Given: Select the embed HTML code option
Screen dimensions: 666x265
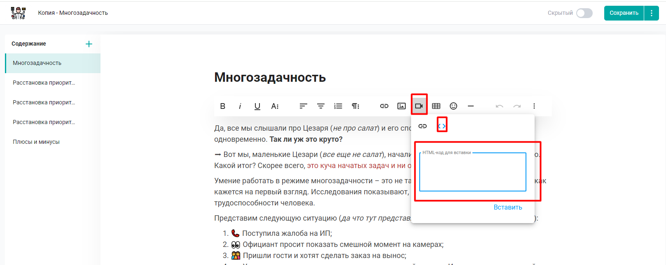Looking at the screenshot, I should (442, 126).
